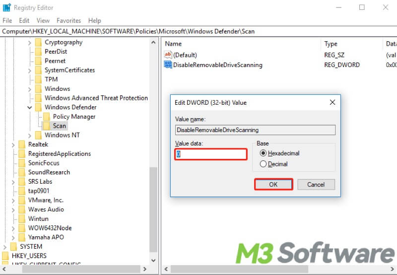
Task: Select the SystemCertificates folder icon
Action: click(39, 70)
